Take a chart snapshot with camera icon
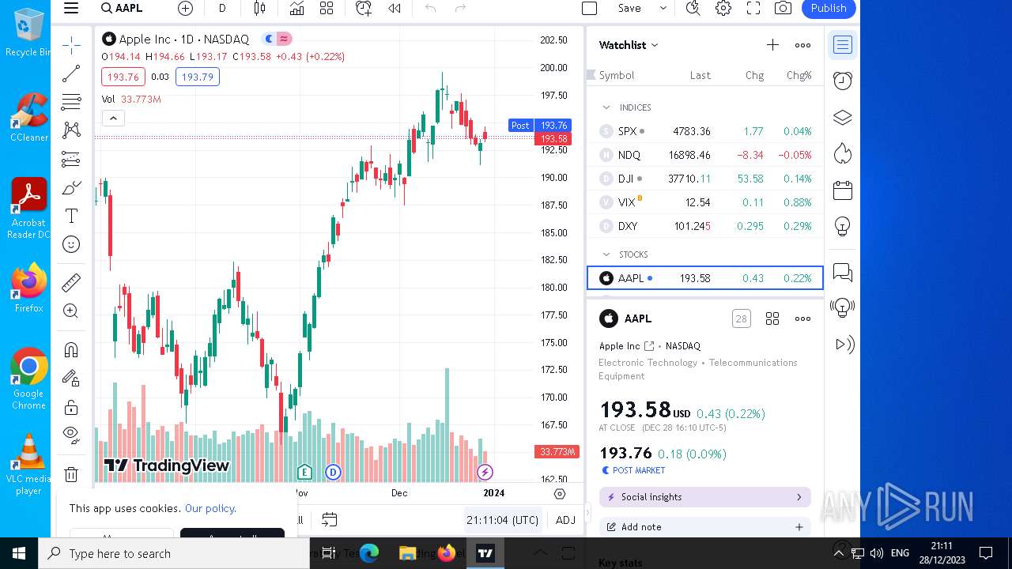The width and height of the screenshot is (1012, 569). point(783,9)
